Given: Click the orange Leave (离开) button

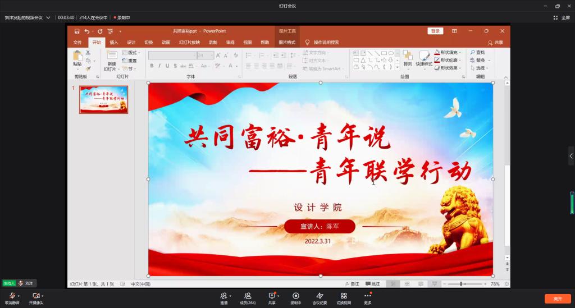Looking at the screenshot, I should (x=557, y=298).
